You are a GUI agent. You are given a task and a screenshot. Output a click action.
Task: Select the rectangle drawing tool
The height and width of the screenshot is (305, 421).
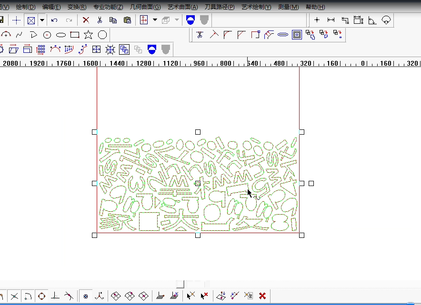(75, 35)
